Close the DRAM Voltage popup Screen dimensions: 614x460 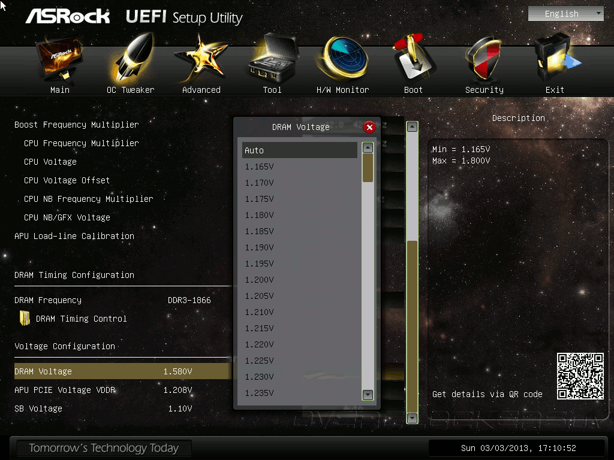pos(369,127)
